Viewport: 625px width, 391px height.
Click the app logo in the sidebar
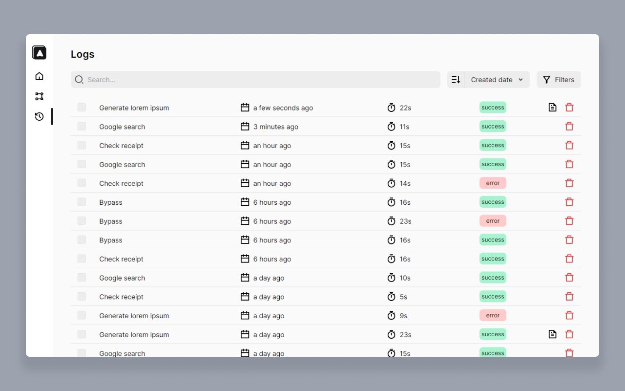39,52
